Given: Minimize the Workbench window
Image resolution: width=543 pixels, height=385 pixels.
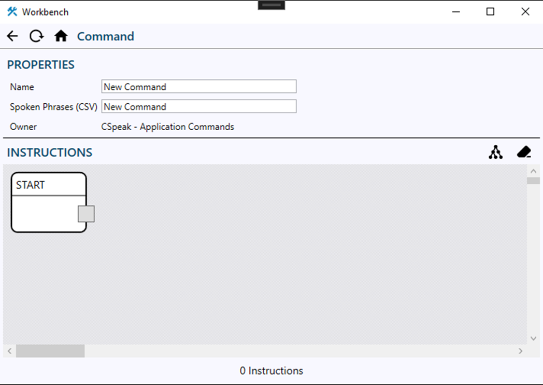Looking at the screenshot, I should pyautogui.click(x=456, y=11).
